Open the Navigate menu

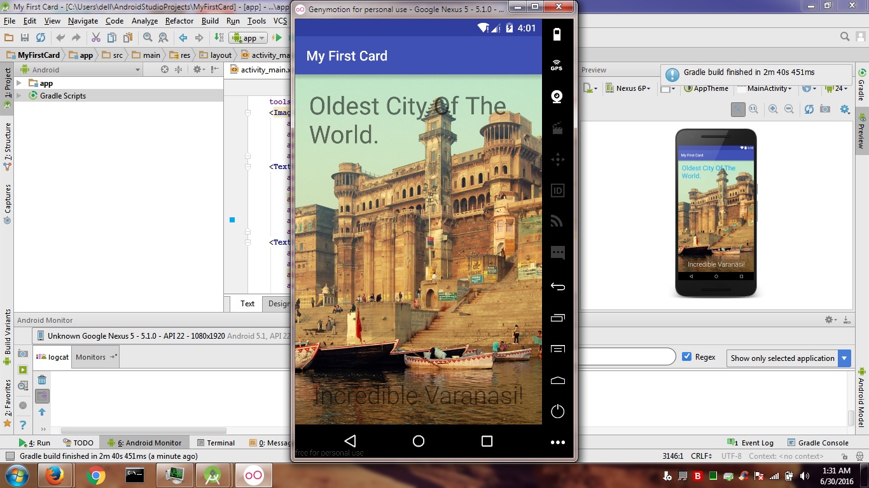(83, 21)
